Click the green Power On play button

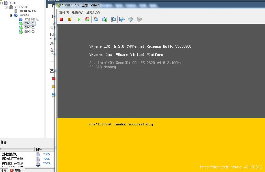[x=79, y=19]
